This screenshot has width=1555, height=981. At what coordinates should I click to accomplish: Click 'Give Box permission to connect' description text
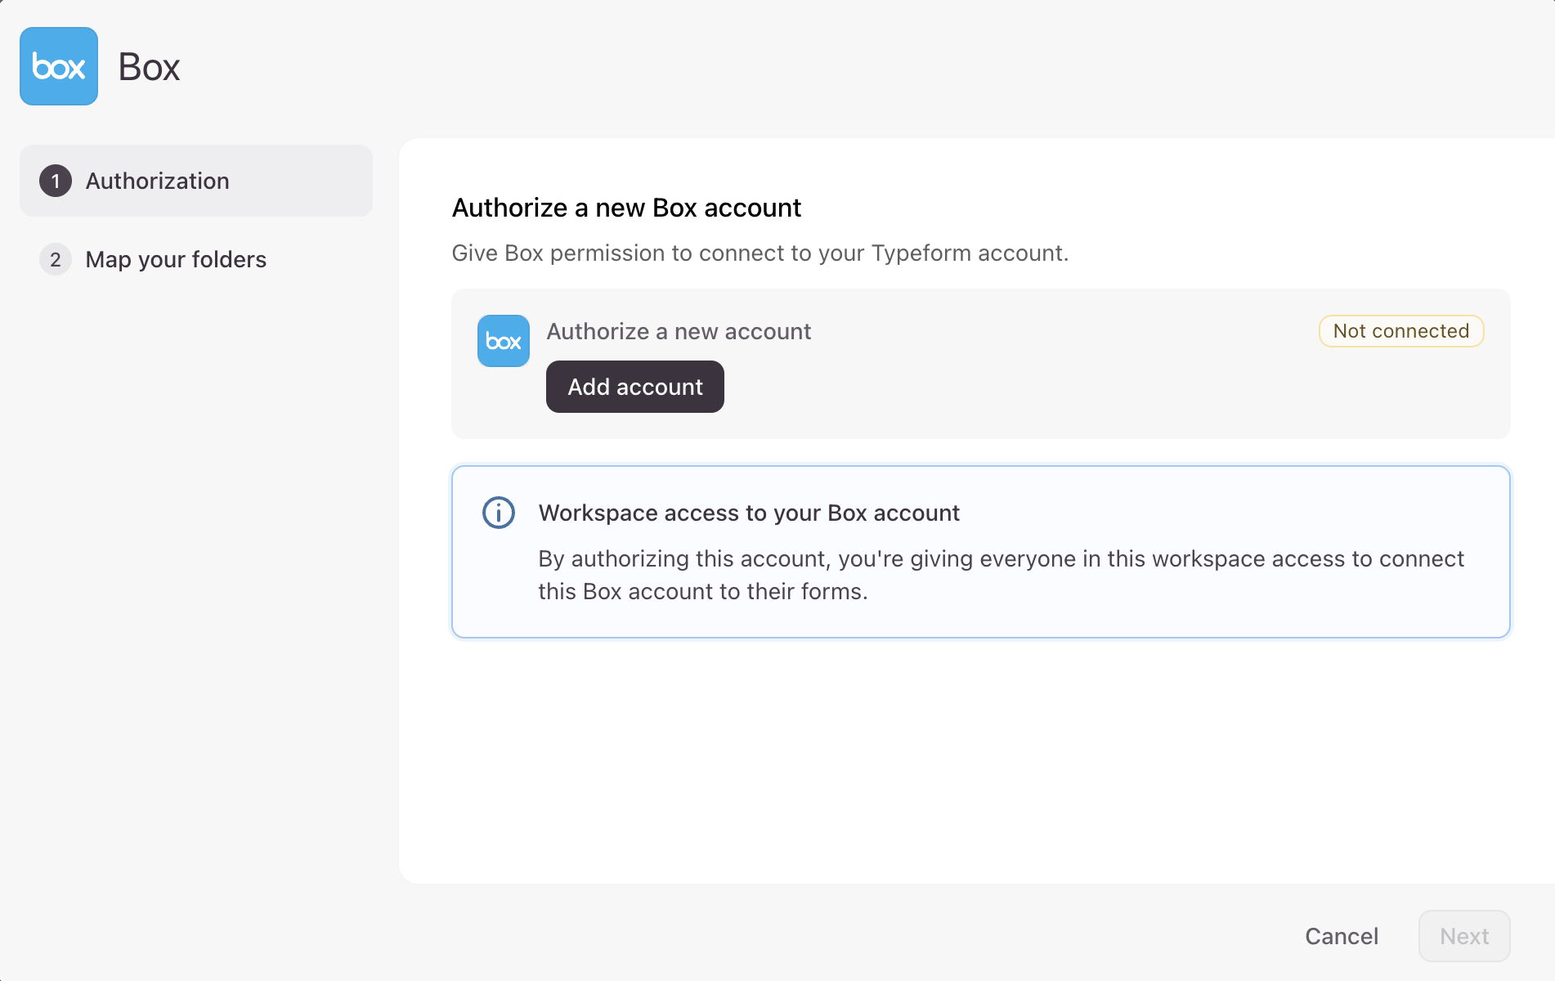[x=760, y=253]
